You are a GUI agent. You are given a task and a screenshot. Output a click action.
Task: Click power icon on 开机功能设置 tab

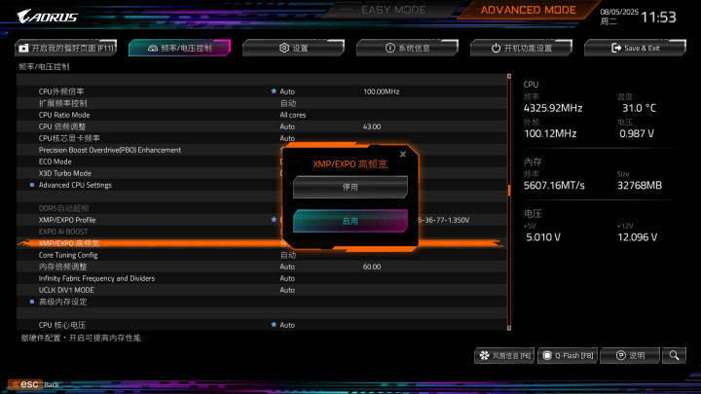(496, 48)
